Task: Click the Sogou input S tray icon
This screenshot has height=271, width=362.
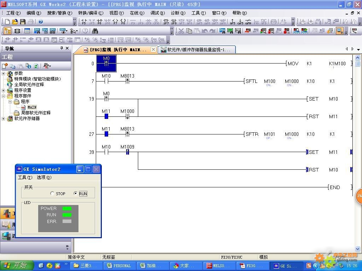Action: (309, 266)
